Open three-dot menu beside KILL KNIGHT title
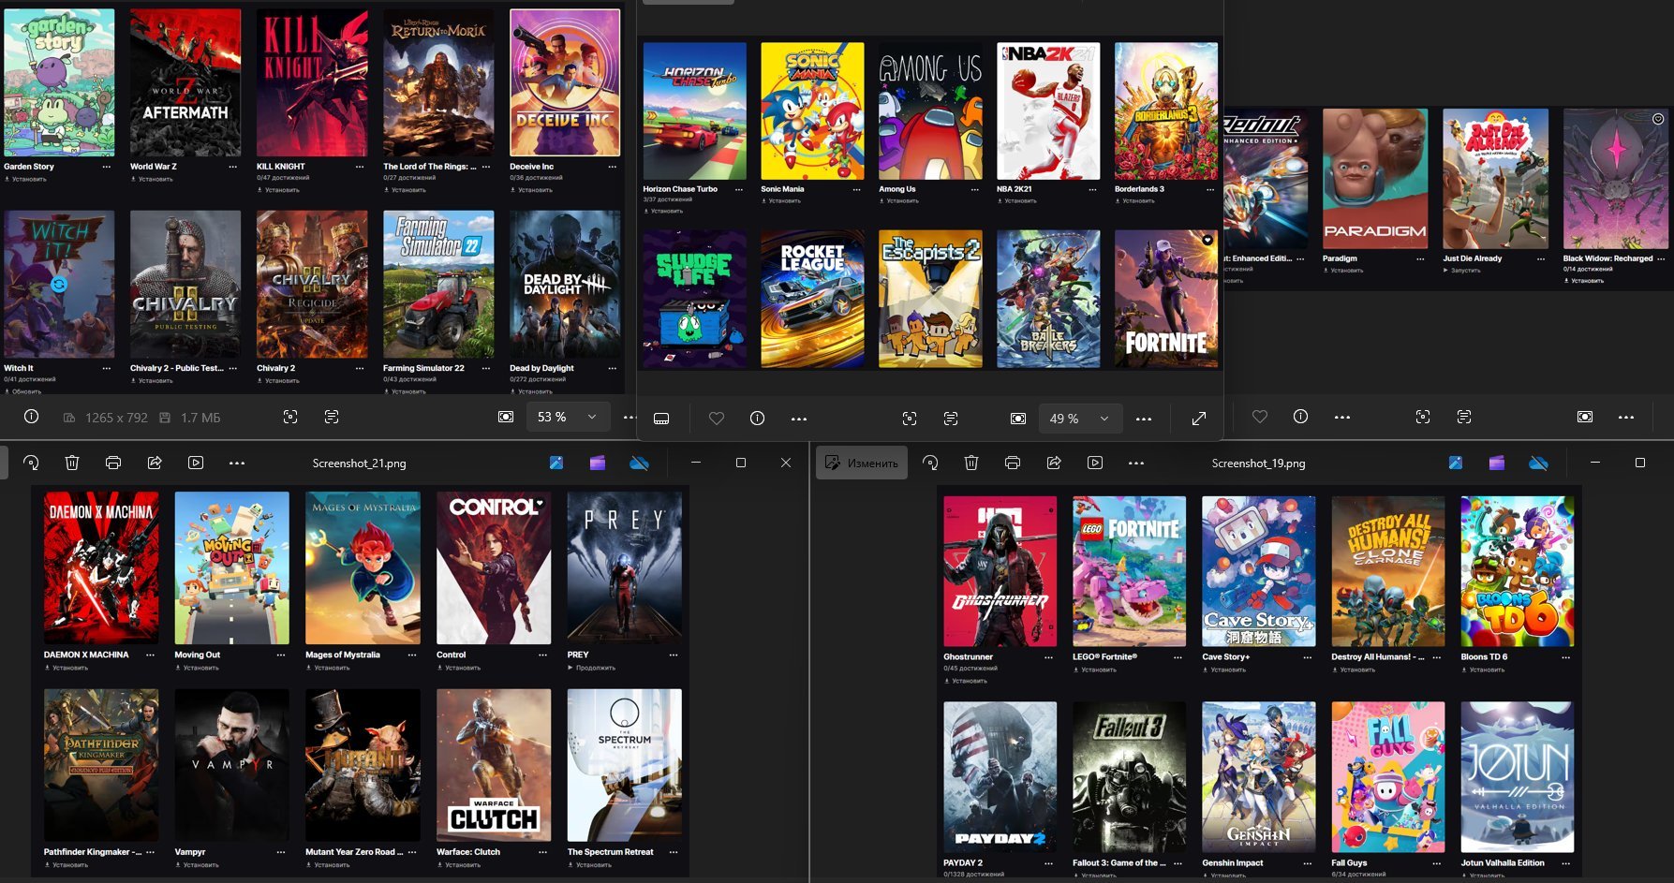 click(x=360, y=167)
